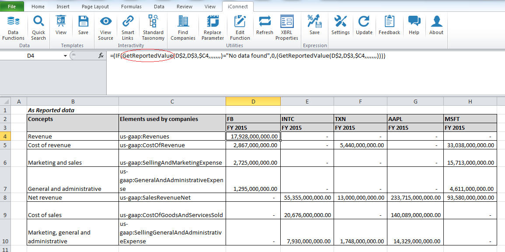505x252 pixels.
Task: Select cell with 33,038,000,000.00
Action: pyautogui.click(x=470, y=145)
